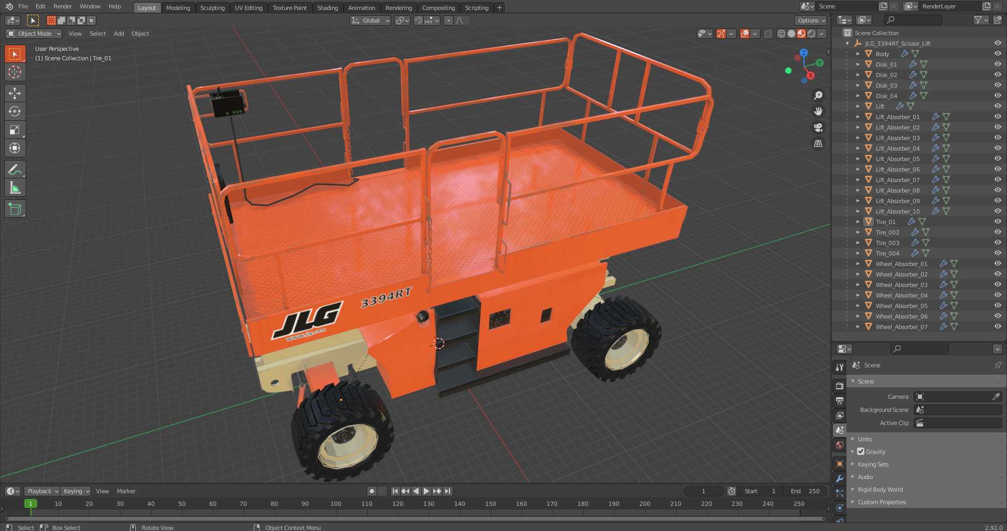The image size is (1007, 531).
Task: Select the Annotate tool
Action: [15, 169]
